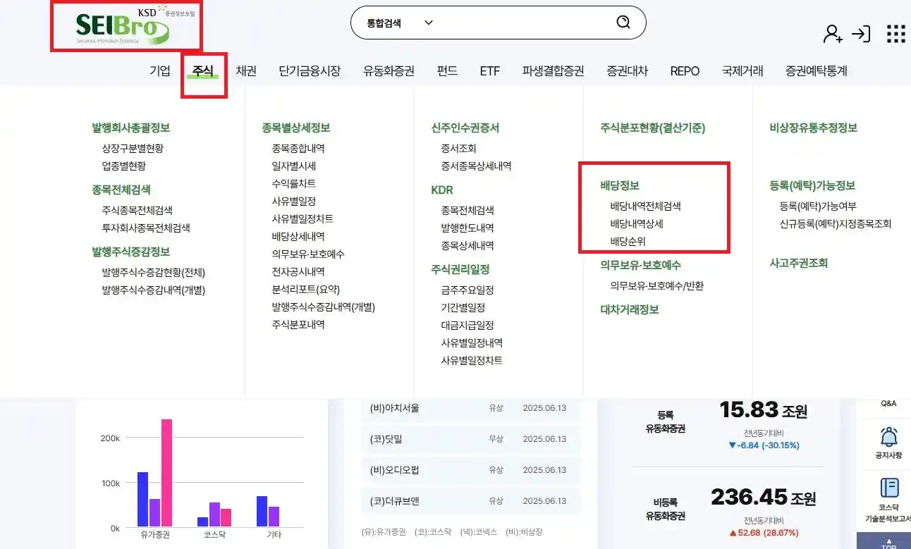Open 대차거래정보
The height and width of the screenshot is (549, 911).
(630, 309)
